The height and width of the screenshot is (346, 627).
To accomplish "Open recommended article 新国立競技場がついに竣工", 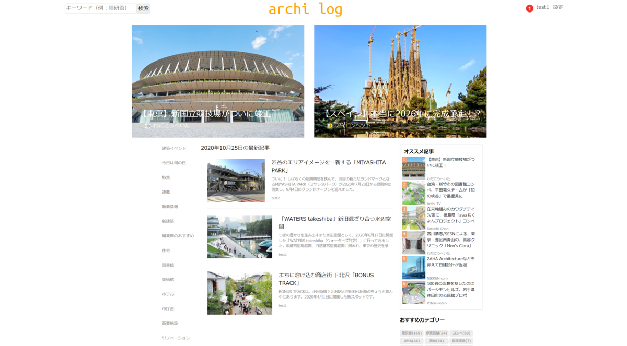I will [x=451, y=162].
